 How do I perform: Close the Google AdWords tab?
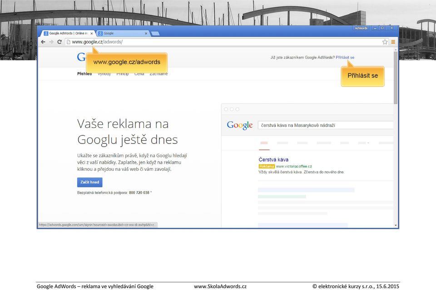[x=91, y=33]
